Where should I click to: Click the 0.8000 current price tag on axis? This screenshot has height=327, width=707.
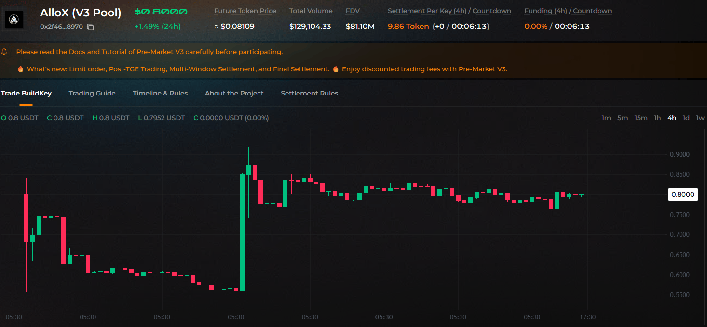coord(683,194)
